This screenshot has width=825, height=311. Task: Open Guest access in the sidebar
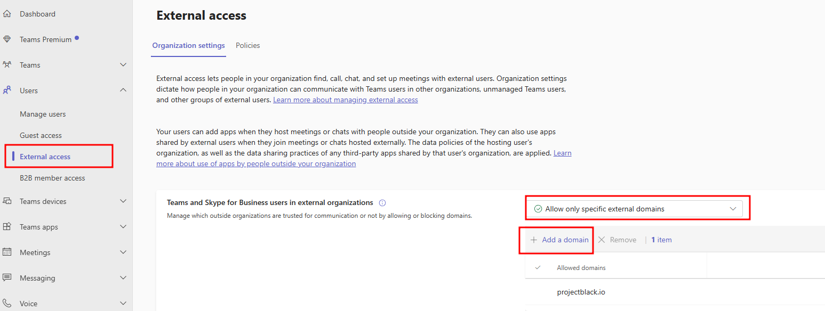41,135
